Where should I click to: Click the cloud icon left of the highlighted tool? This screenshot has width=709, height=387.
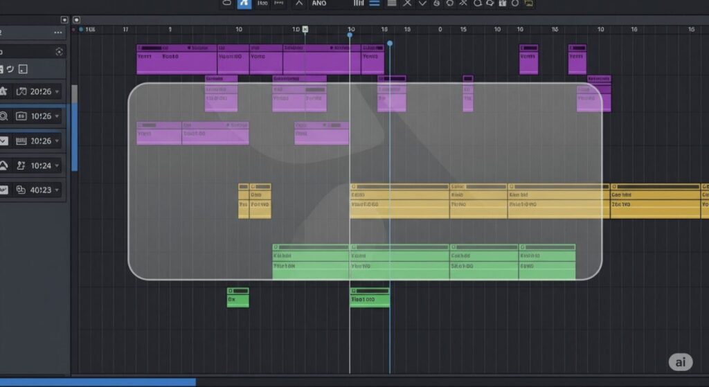point(226,3)
